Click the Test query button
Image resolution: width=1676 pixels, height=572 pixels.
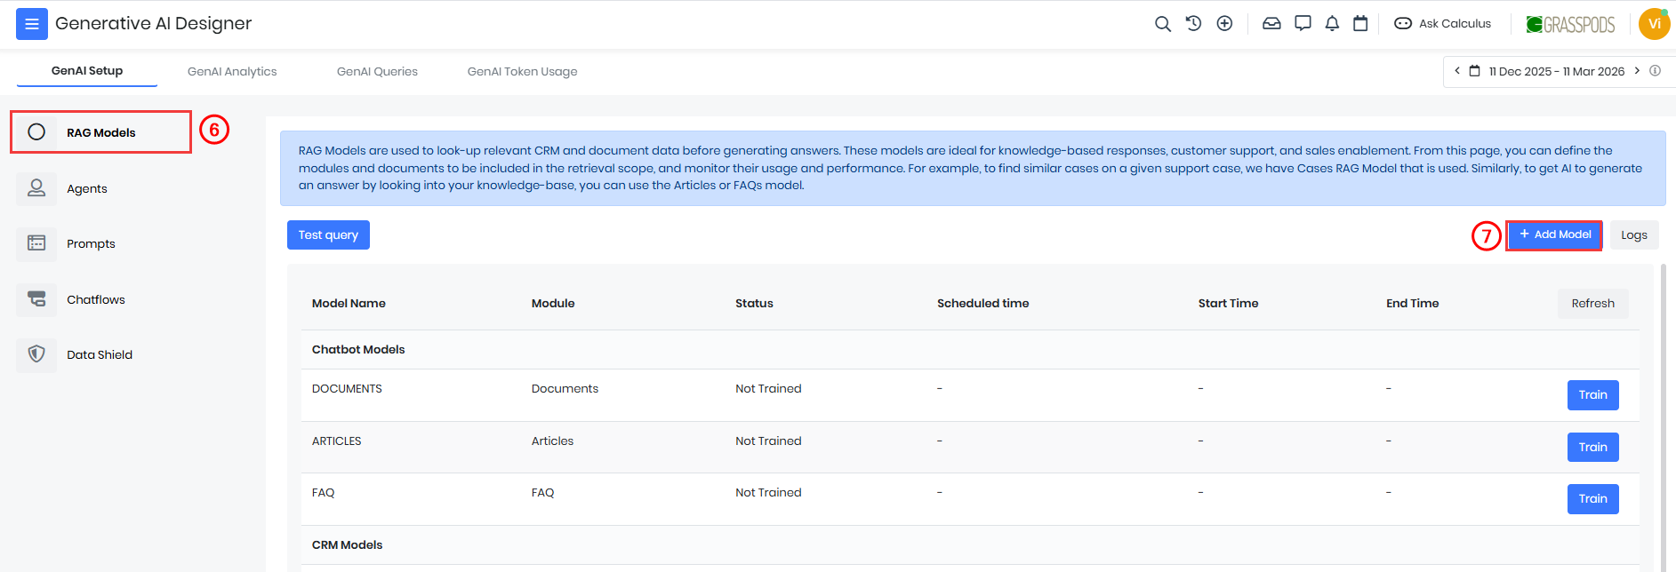point(328,235)
